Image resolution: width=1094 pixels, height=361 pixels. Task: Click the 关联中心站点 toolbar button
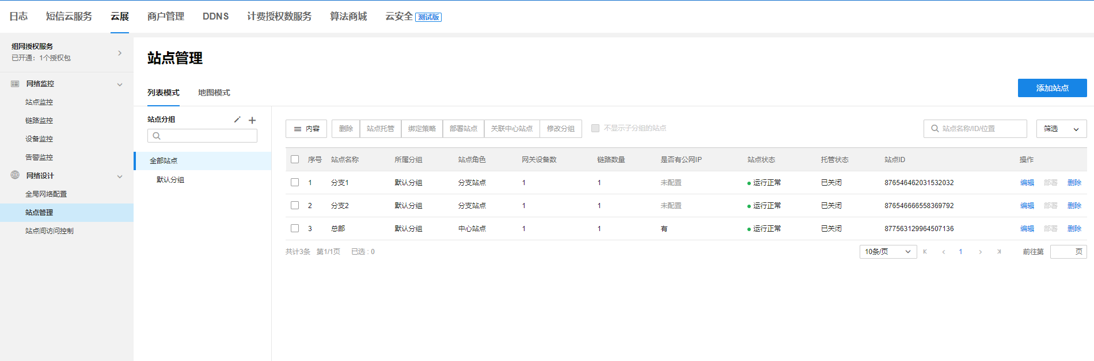coord(512,129)
